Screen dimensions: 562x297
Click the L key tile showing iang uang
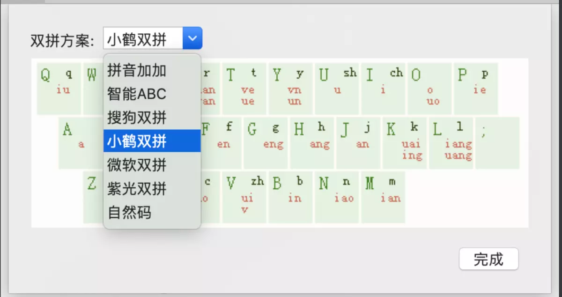coord(451,143)
